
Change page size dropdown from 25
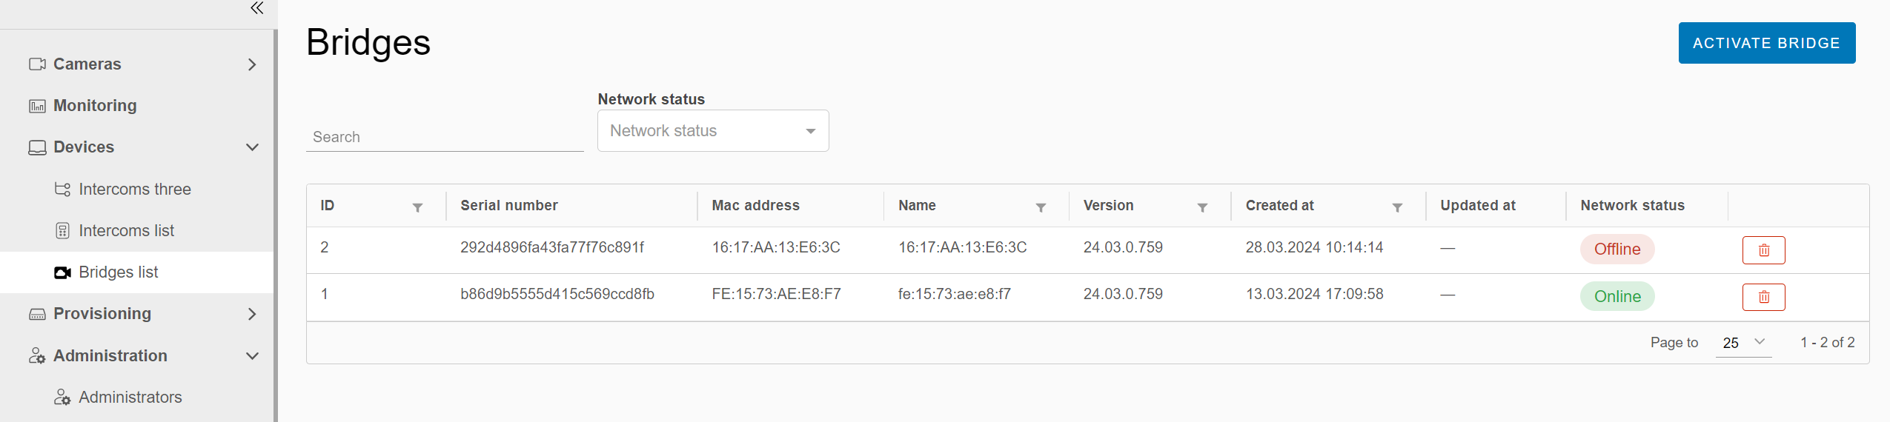point(1743,343)
